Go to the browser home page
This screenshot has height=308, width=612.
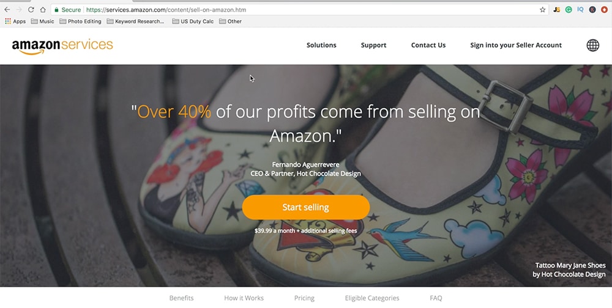43,10
